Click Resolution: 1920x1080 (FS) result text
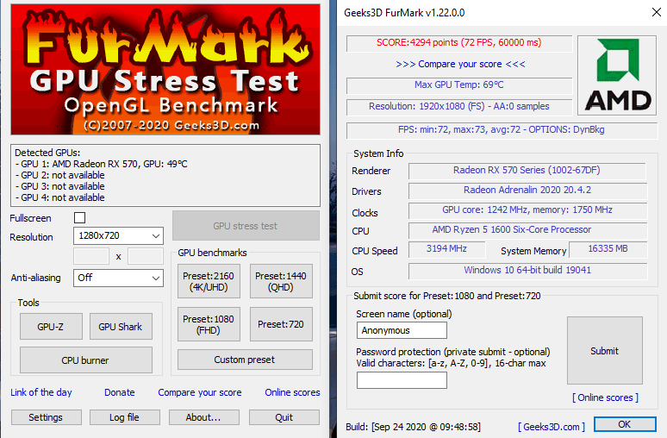Image resolution: width=667 pixels, height=438 pixels. click(x=459, y=106)
